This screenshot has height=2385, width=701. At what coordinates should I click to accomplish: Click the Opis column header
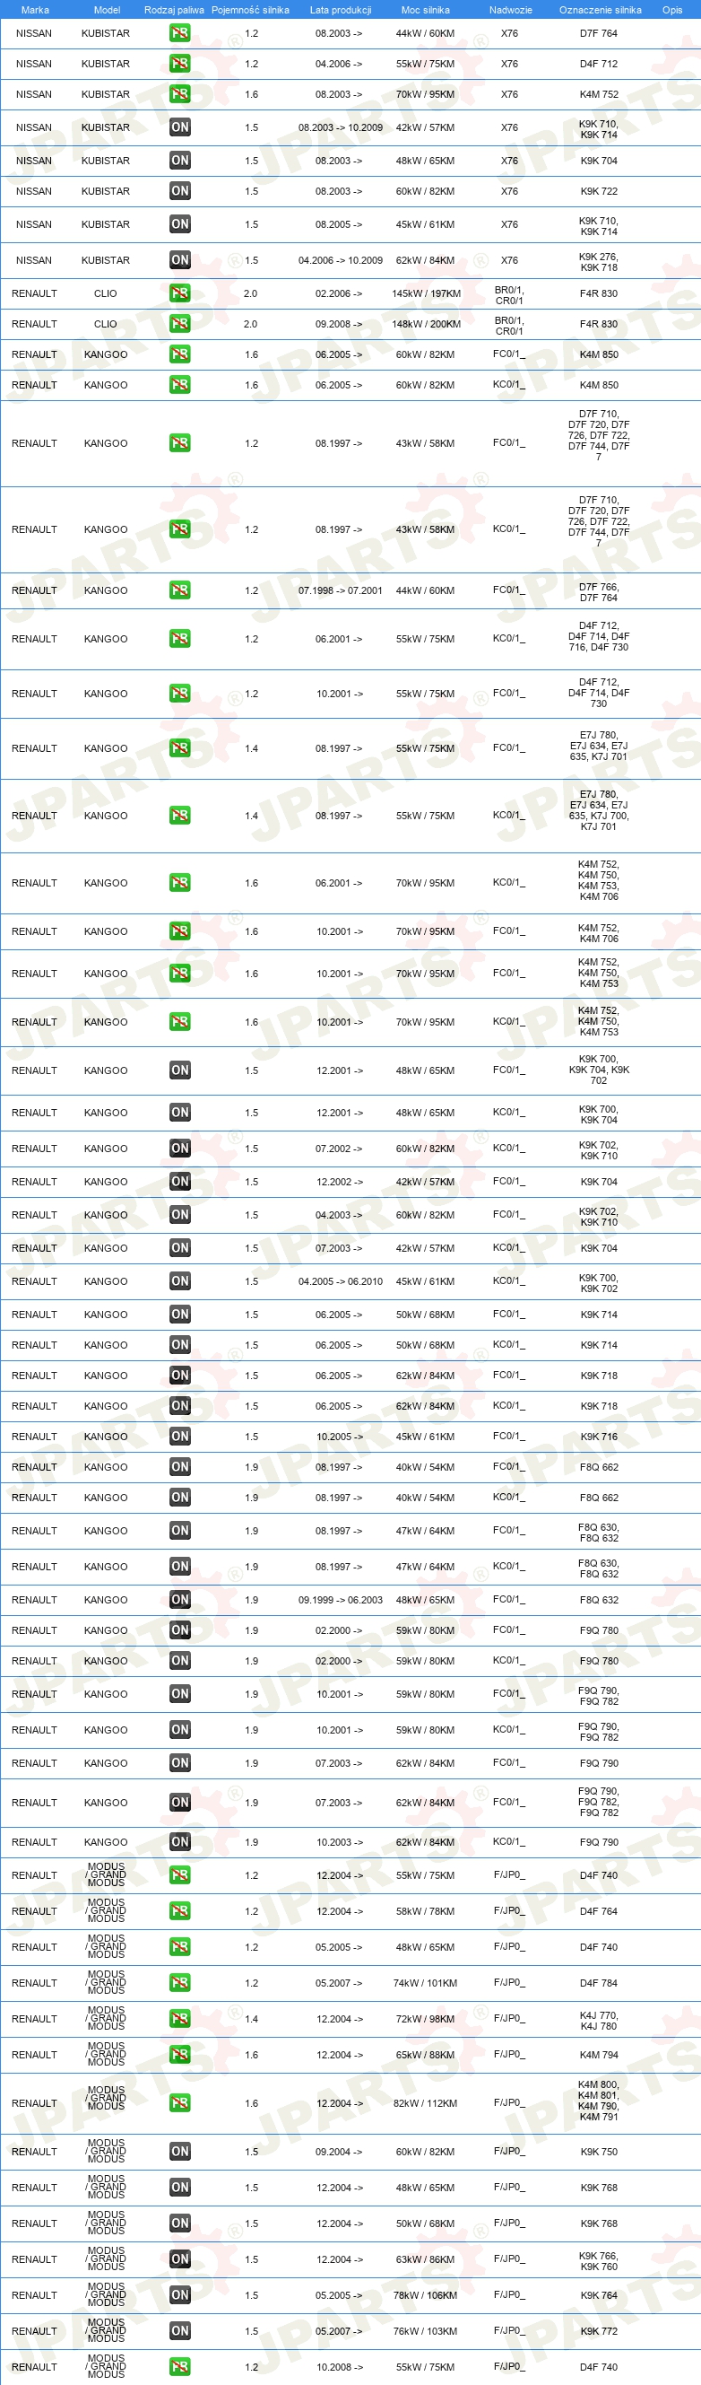(x=672, y=10)
